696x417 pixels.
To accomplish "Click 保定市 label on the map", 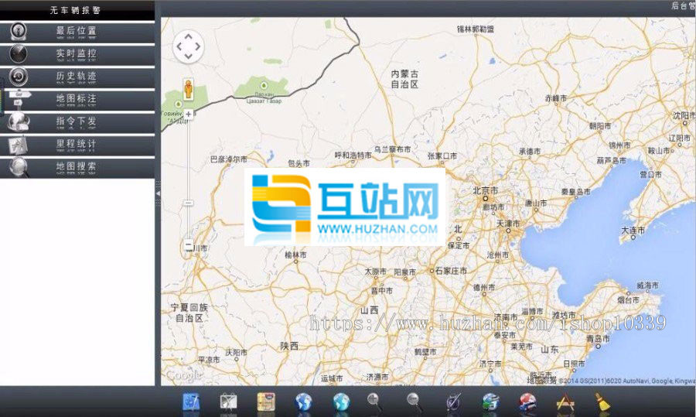I will (x=459, y=245).
